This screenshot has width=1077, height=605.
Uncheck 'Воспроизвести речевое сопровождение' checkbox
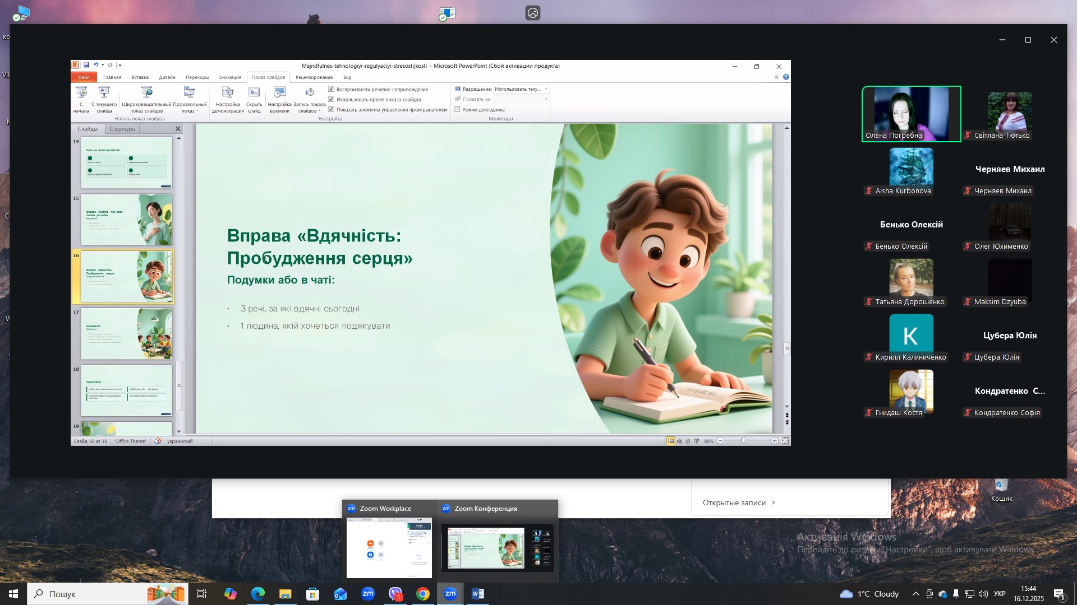tap(332, 89)
